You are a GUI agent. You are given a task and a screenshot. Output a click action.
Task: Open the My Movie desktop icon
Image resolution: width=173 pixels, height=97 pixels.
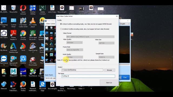click(4, 47)
